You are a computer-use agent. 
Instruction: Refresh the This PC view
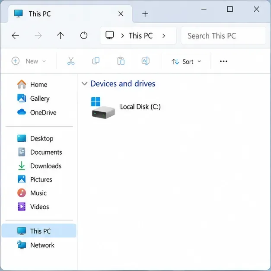pyautogui.click(x=84, y=35)
